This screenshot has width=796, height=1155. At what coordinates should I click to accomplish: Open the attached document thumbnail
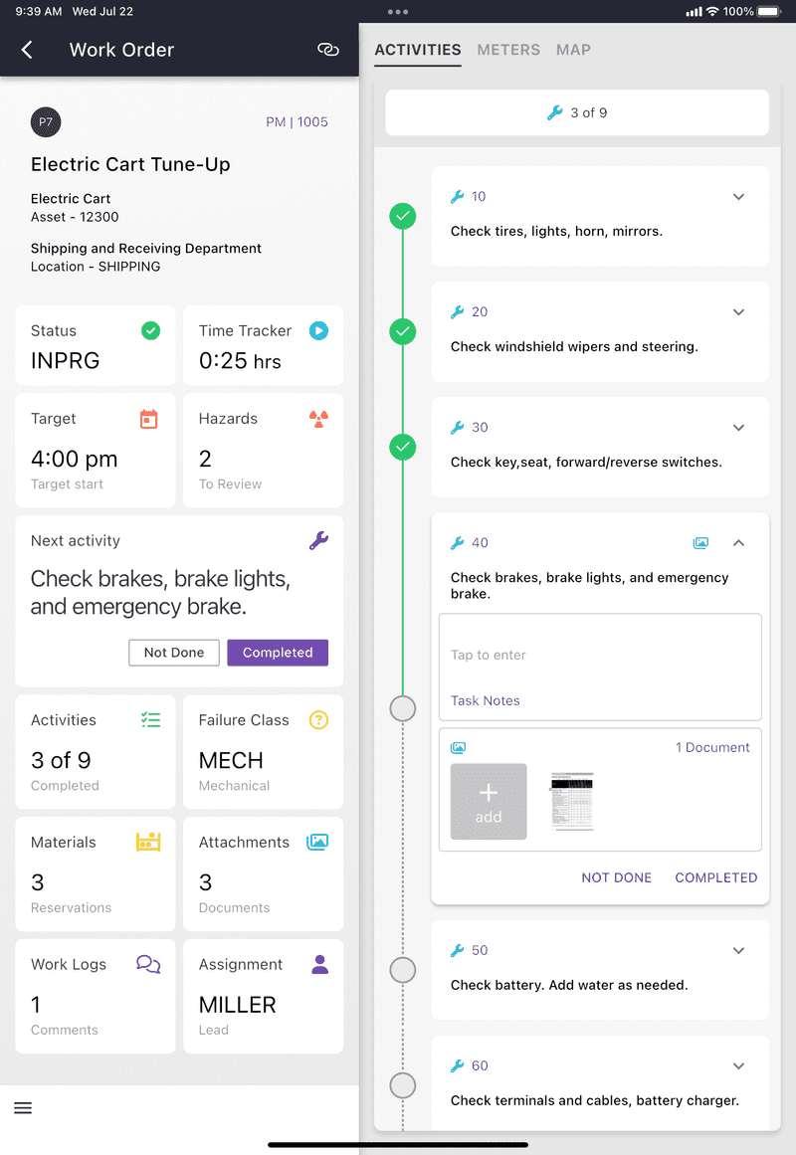pos(573,802)
